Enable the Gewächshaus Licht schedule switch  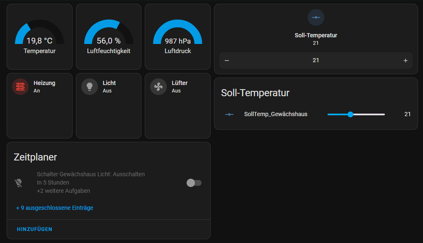[194, 183]
